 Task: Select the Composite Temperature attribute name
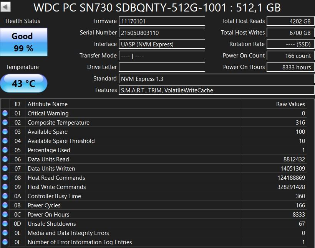tap(58, 123)
